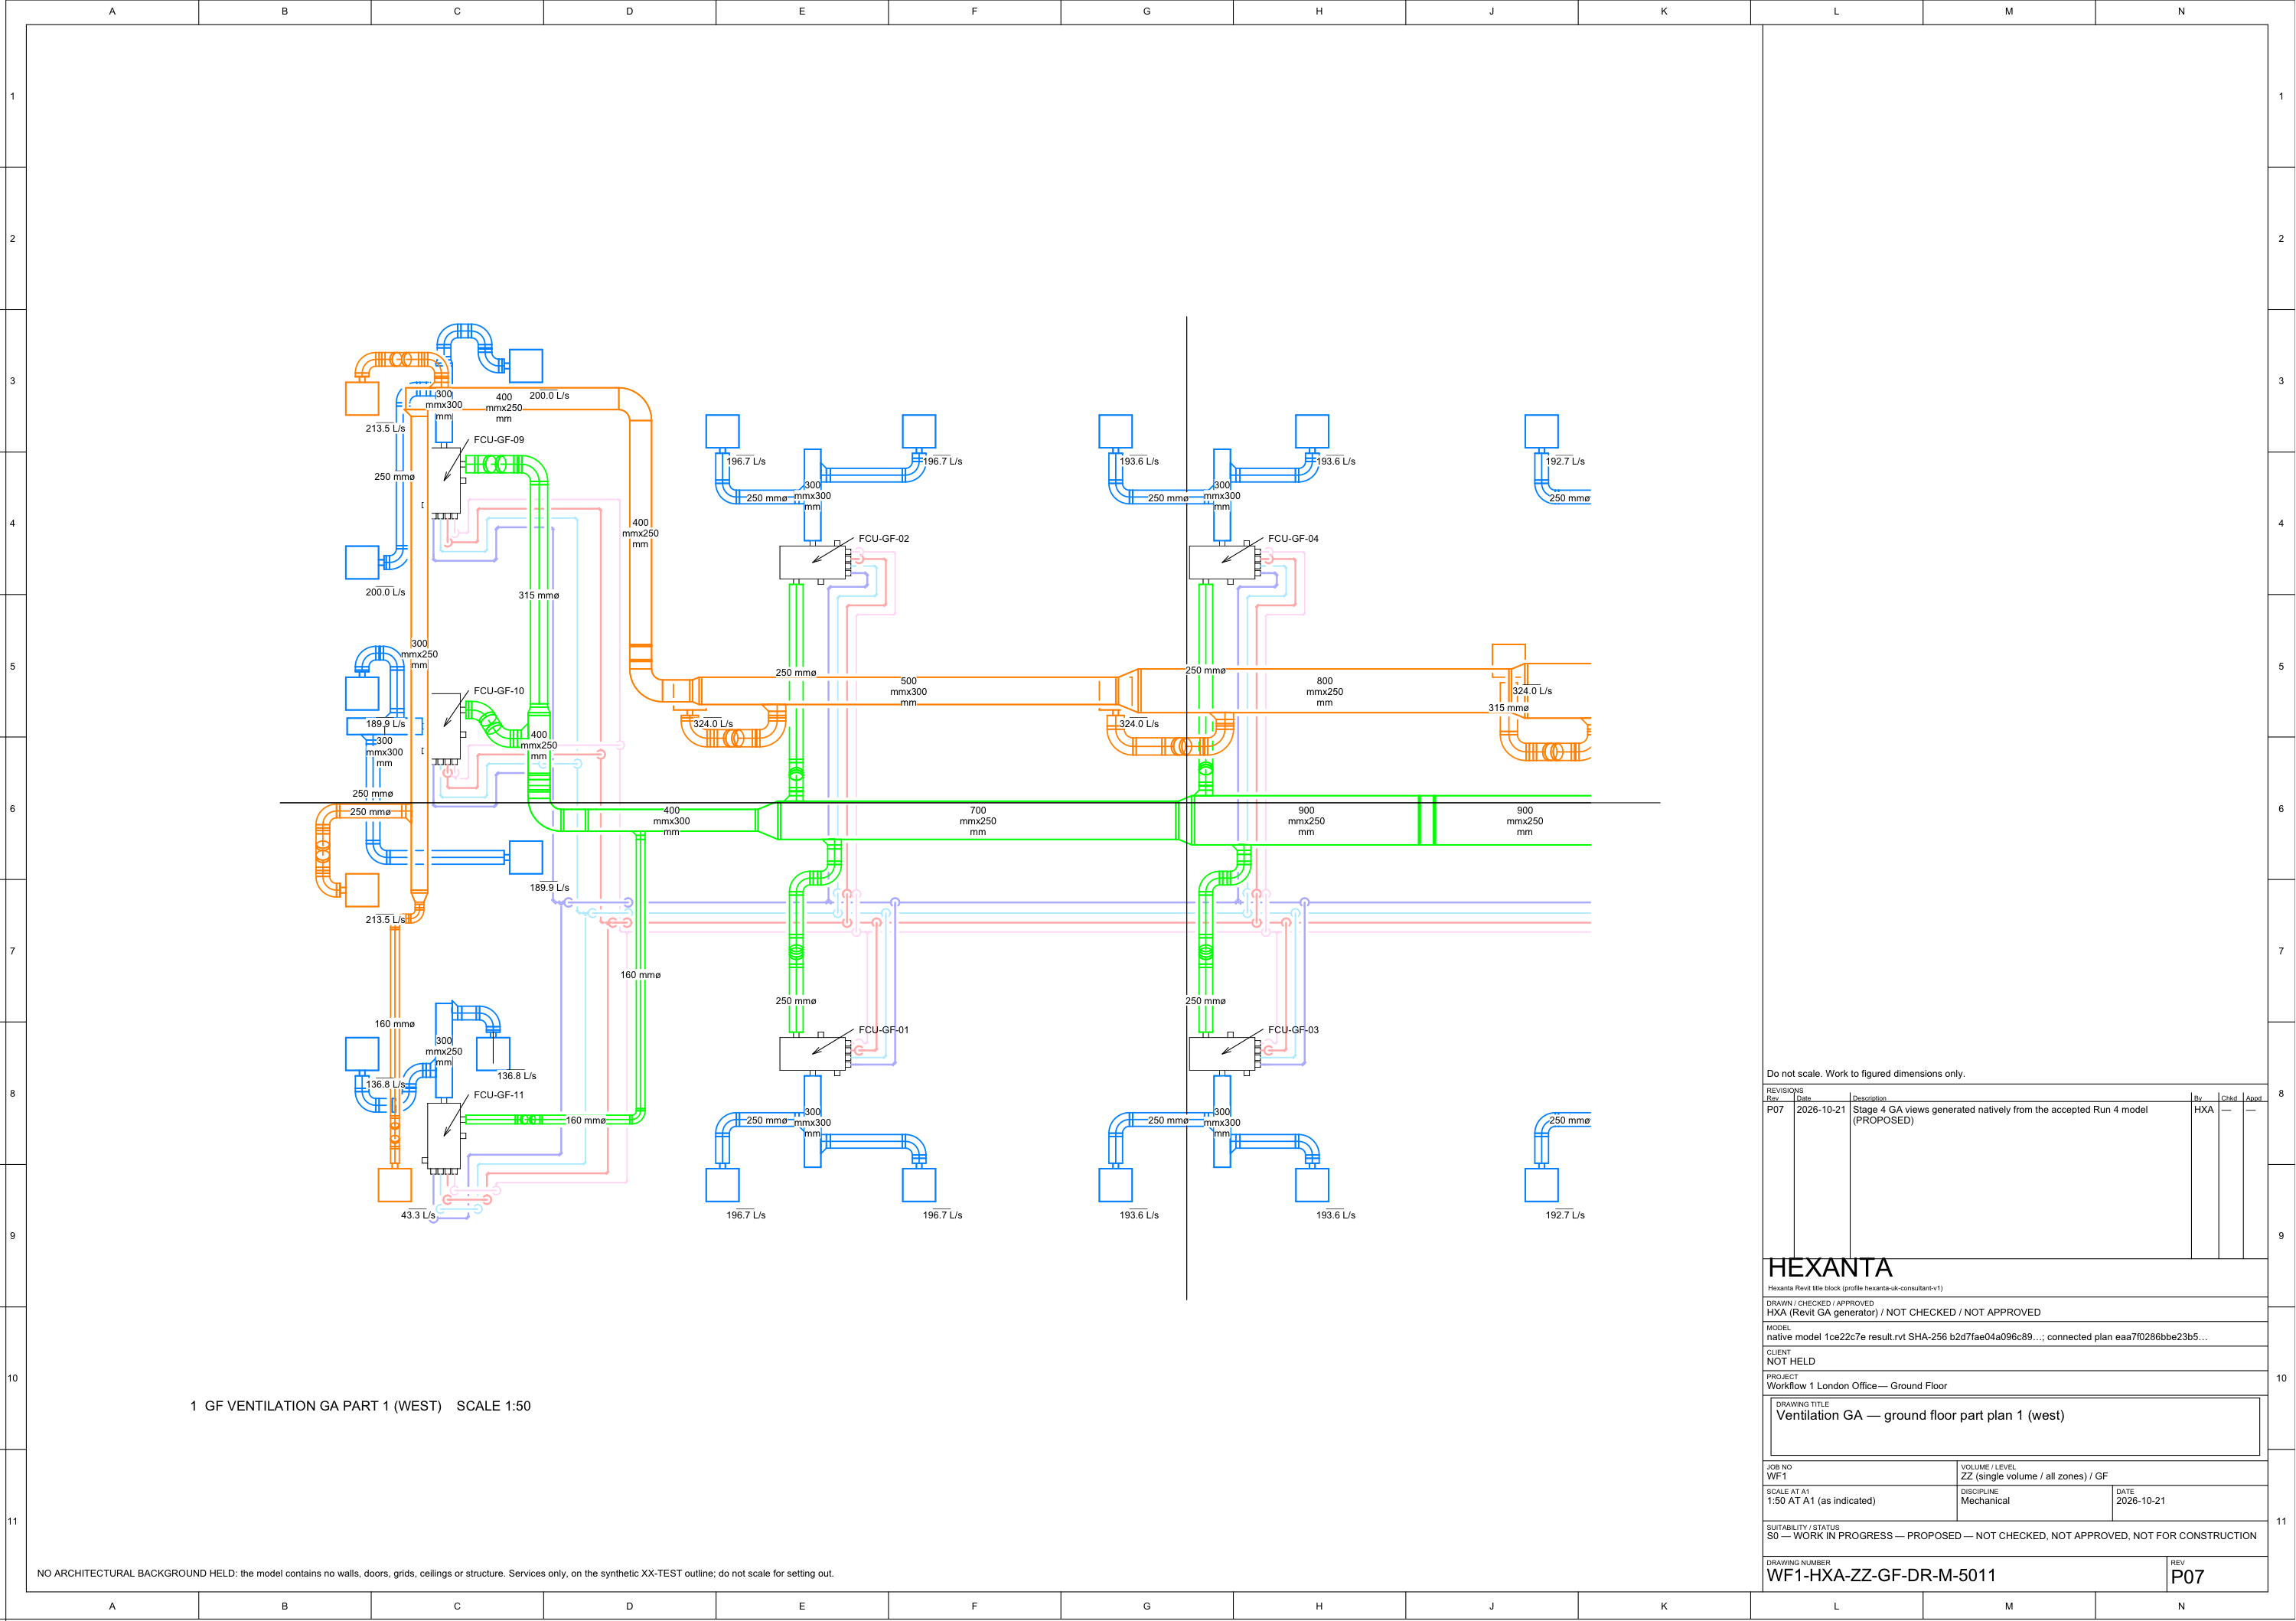Image resolution: width=2296 pixels, height=1621 pixels.
Task: Click the native model file reference text
Action: coord(1986,1337)
